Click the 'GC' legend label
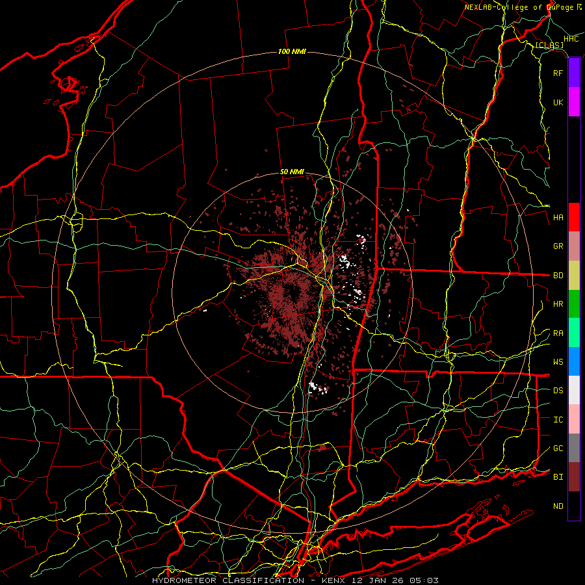 click(x=558, y=448)
